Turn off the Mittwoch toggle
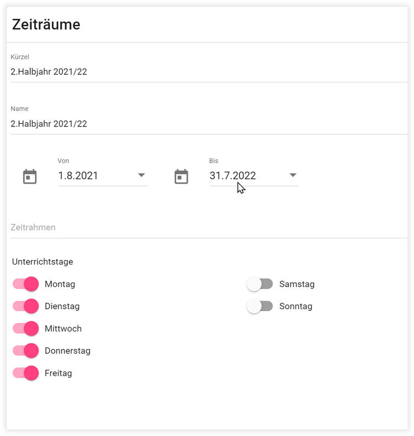This screenshot has width=414, height=436. click(26, 329)
